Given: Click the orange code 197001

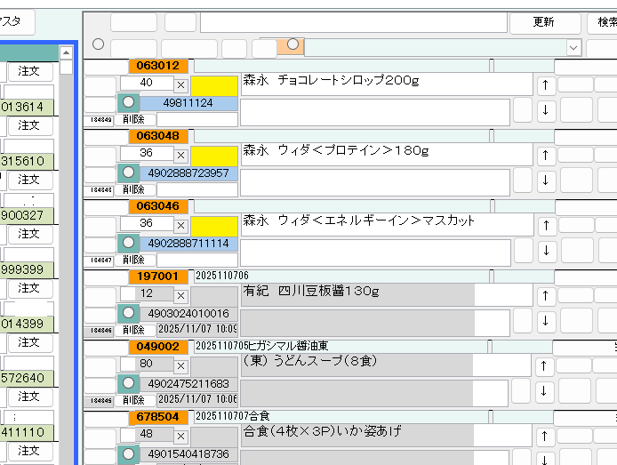Looking at the screenshot, I should pos(158,277).
